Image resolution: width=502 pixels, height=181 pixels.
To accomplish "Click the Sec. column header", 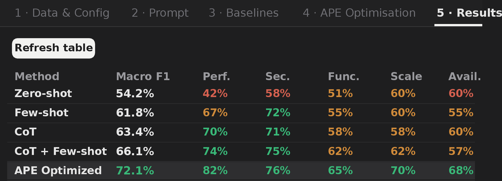I will (x=277, y=76).
